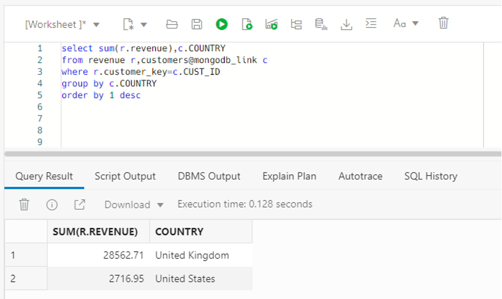Viewport: 502px width, 299px height.
Task: Run the SQL statement
Action: click(222, 24)
